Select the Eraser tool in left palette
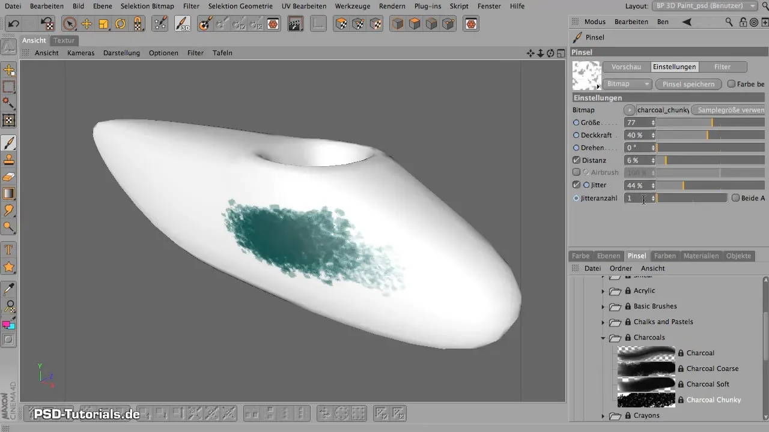This screenshot has height=432, width=769. 9,177
